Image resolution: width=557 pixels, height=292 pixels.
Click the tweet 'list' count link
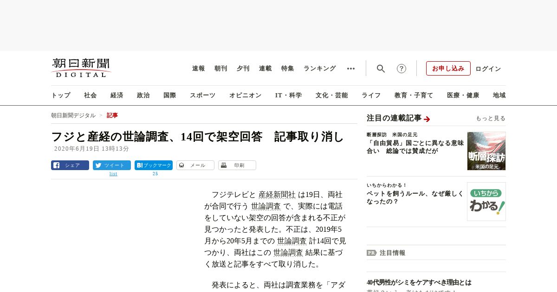(x=113, y=174)
